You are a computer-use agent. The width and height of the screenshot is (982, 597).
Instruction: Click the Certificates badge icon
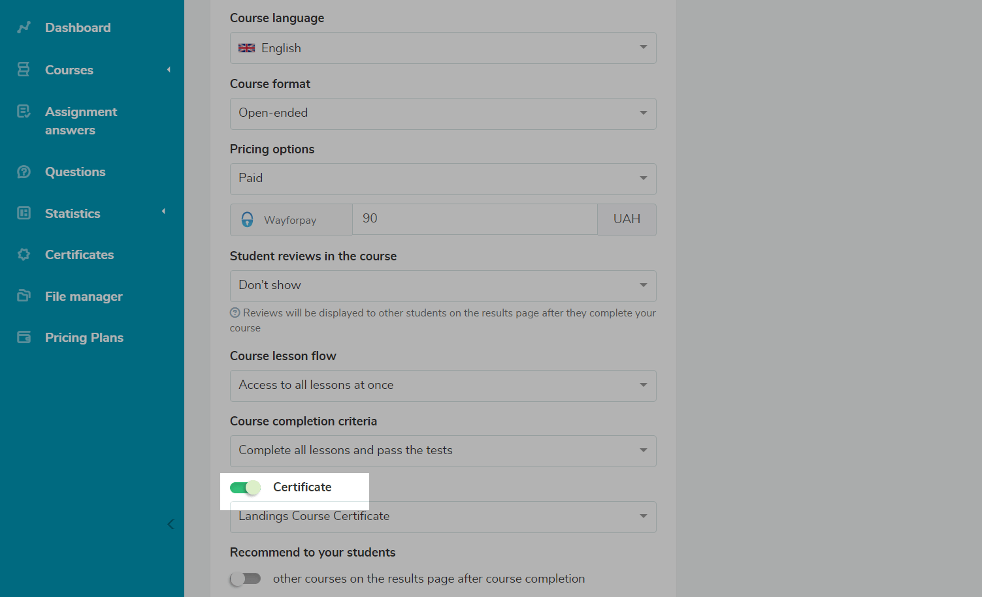coord(24,254)
